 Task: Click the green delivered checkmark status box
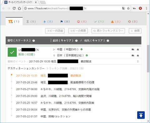pyautogui.click(x=12, y=52)
